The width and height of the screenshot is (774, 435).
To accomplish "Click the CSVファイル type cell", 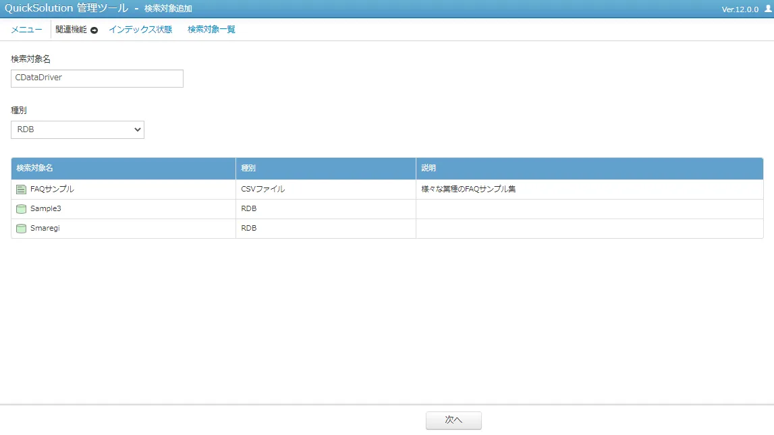I will coord(262,190).
